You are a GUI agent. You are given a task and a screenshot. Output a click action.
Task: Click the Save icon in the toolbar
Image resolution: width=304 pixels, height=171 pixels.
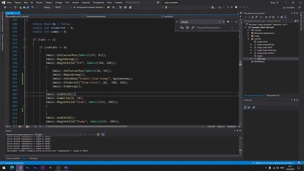pyautogui.click(x=24, y=8)
